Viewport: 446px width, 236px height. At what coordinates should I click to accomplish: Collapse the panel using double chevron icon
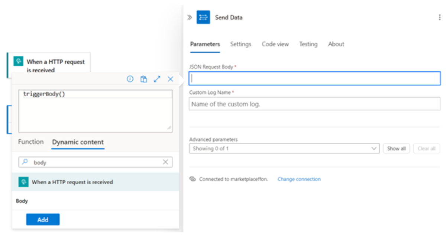(x=190, y=17)
